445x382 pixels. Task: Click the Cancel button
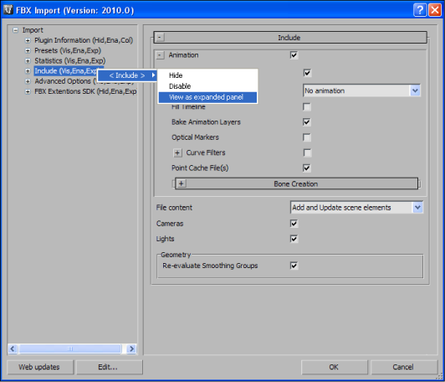click(x=404, y=367)
